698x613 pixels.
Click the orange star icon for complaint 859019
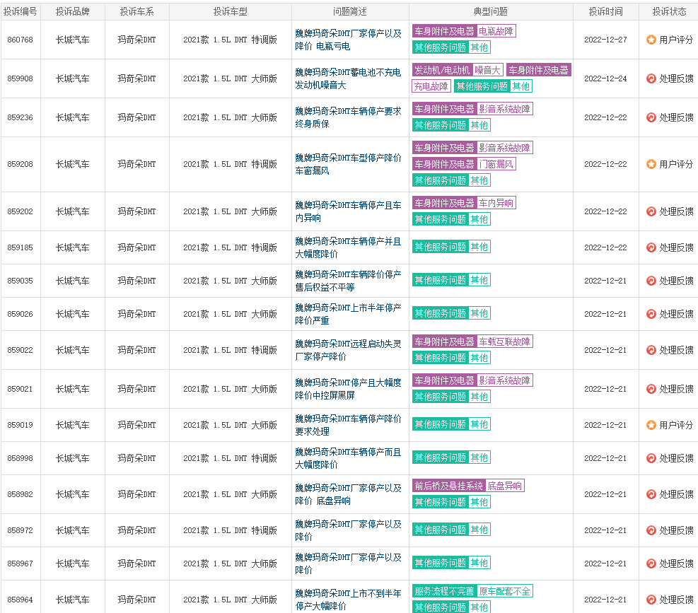point(651,425)
